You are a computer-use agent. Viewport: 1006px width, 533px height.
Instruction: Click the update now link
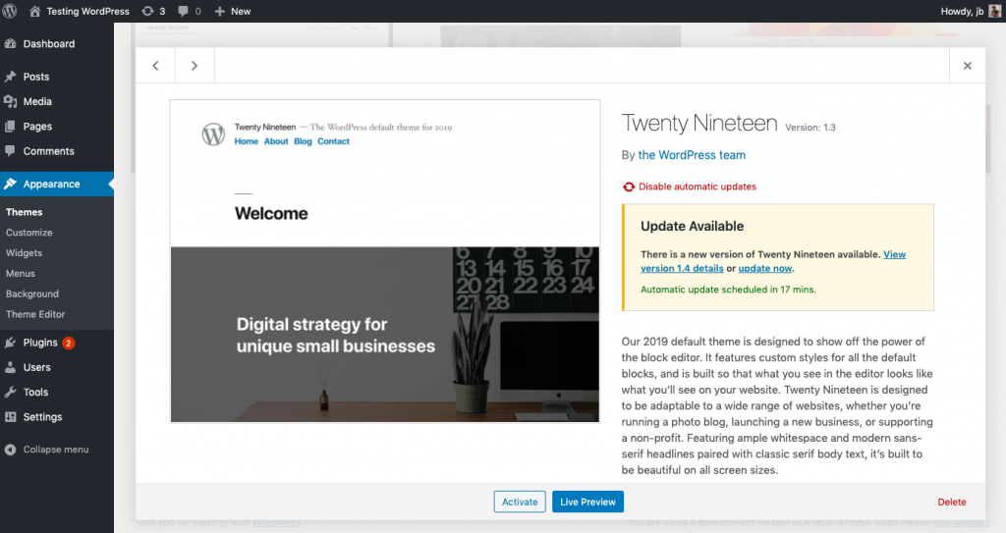pos(764,269)
